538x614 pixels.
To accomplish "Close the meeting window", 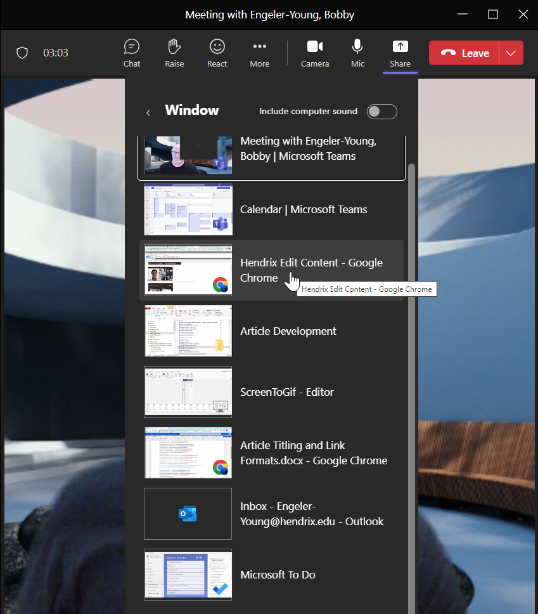I will [523, 15].
